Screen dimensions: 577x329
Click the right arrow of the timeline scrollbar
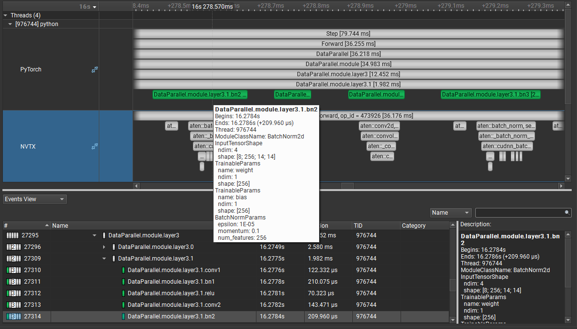[x=561, y=185]
